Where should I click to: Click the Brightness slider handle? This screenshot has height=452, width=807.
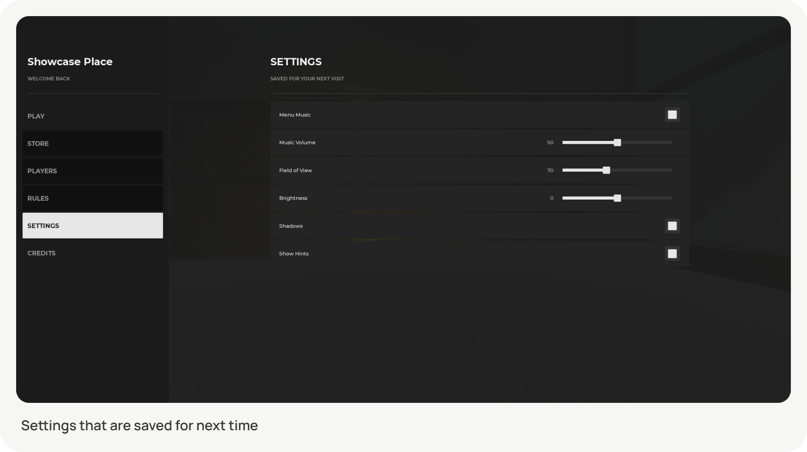pyautogui.click(x=617, y=198)
